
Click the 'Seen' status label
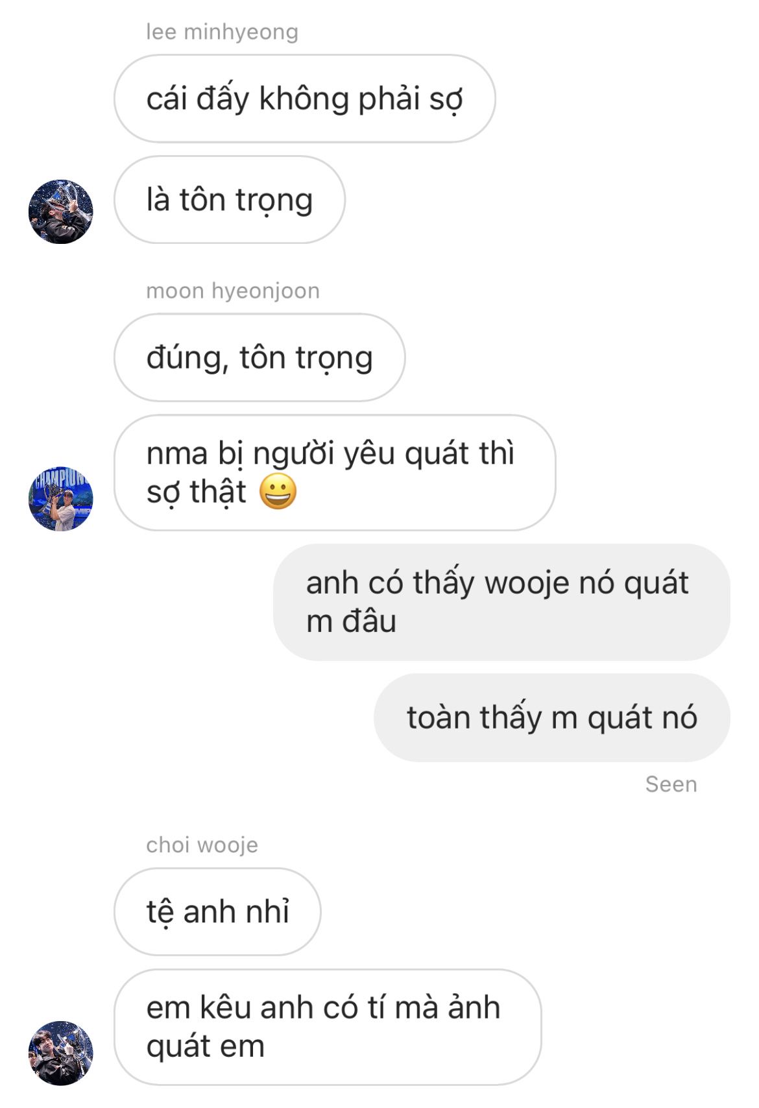tap(671, 784)
